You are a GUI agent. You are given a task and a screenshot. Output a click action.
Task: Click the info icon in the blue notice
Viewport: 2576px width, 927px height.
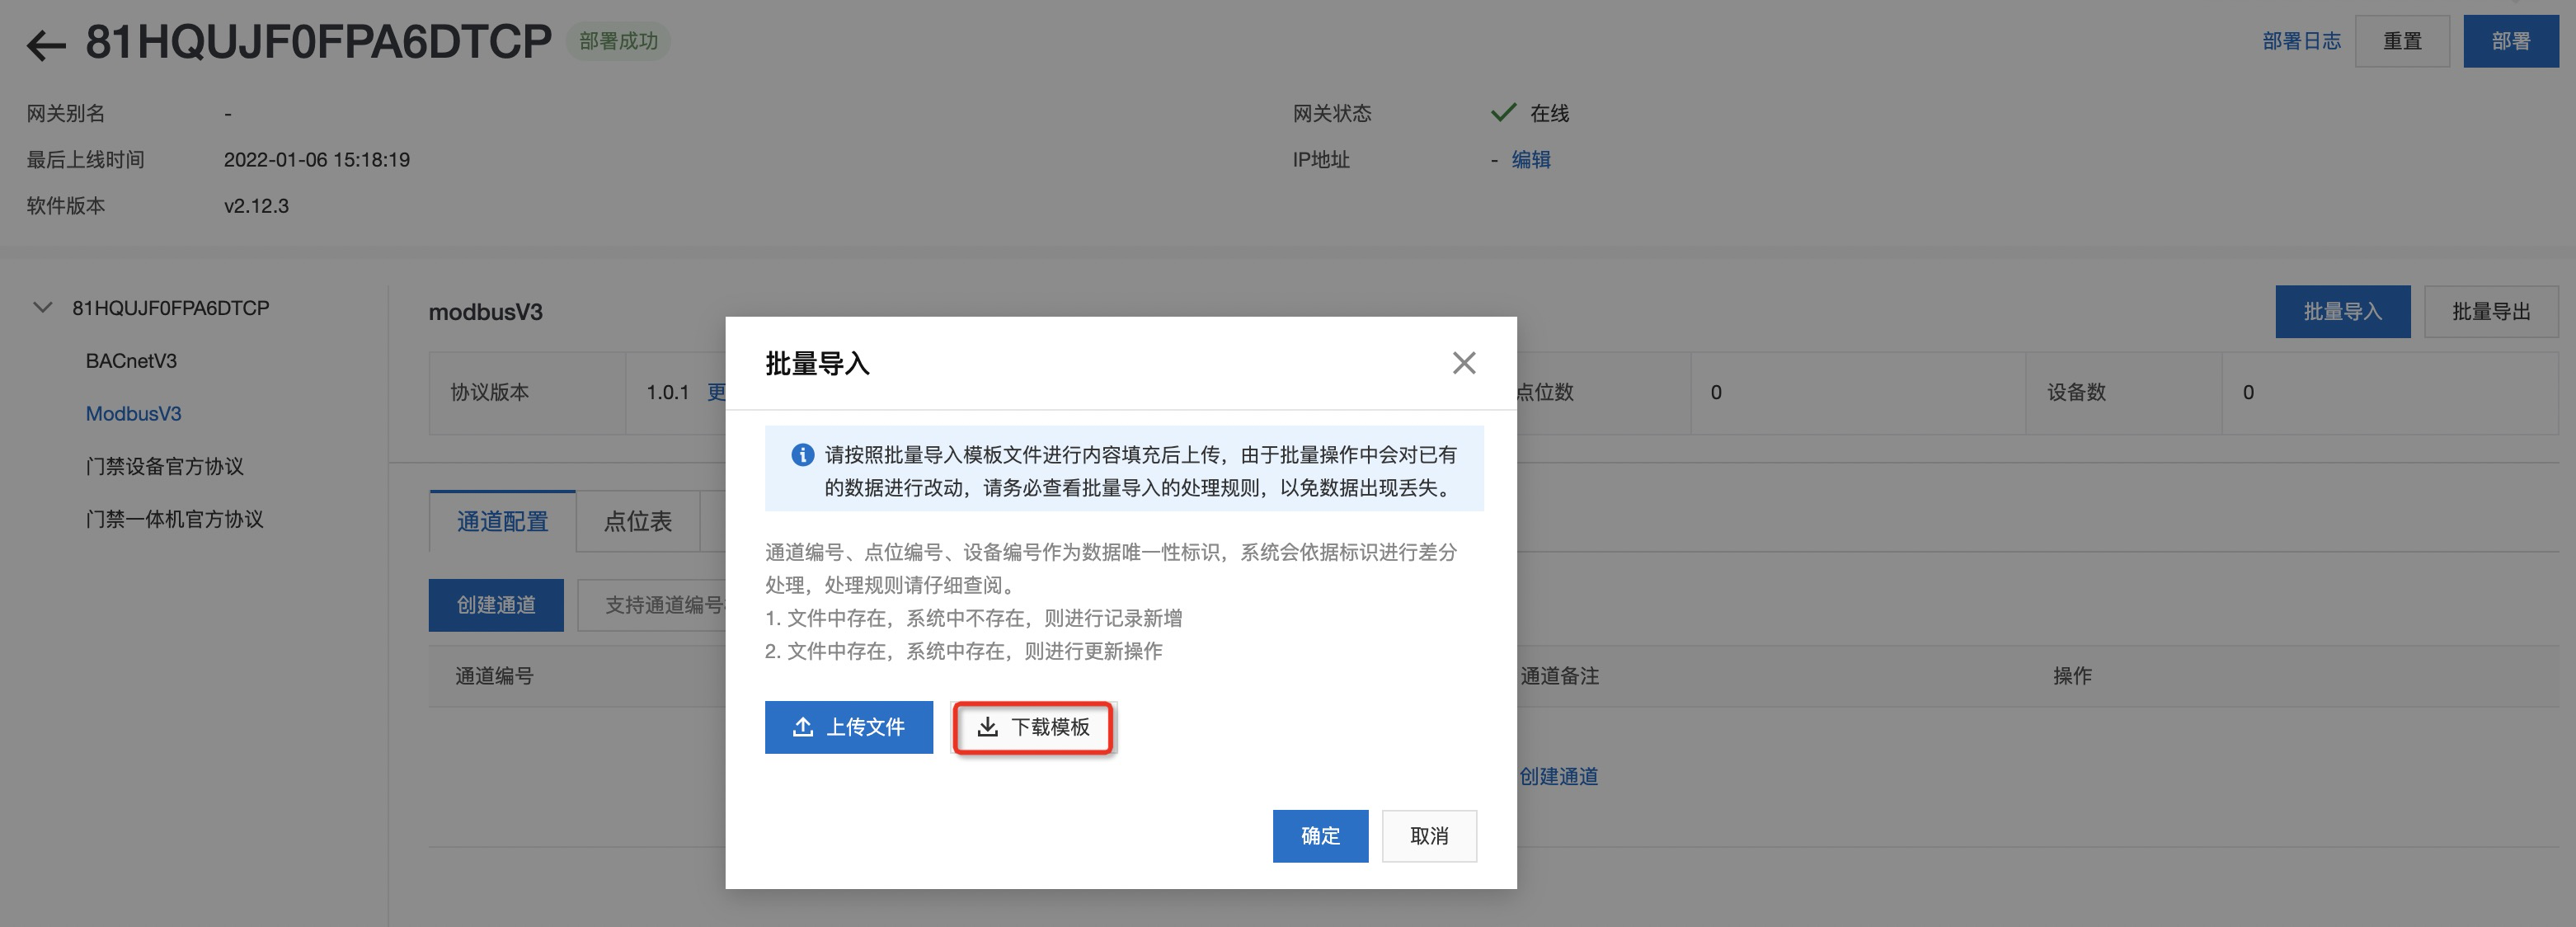click(x=802, y=455)
